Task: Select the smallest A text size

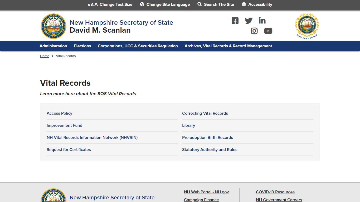Action: (x=89, y=5)
